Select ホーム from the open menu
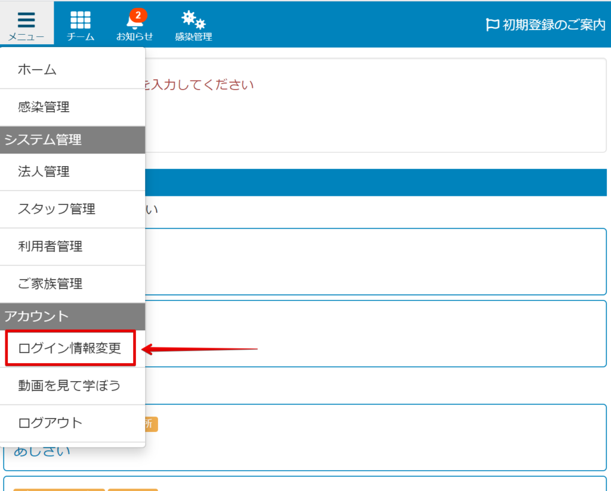The width and height of the screenshot is (611, 491). coord(37,69)
